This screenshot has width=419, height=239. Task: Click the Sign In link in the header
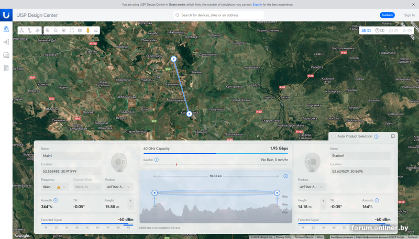pyautogui.click(x=409, y=15)
